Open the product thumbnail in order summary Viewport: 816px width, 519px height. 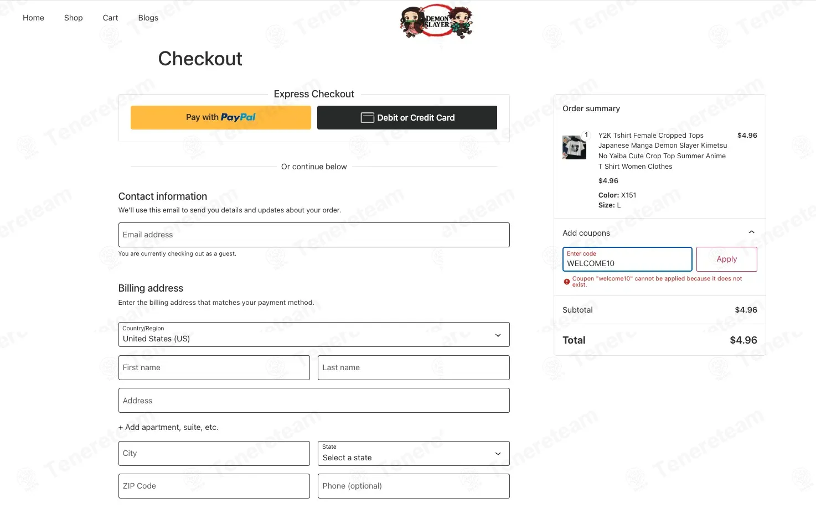(574, 148)
